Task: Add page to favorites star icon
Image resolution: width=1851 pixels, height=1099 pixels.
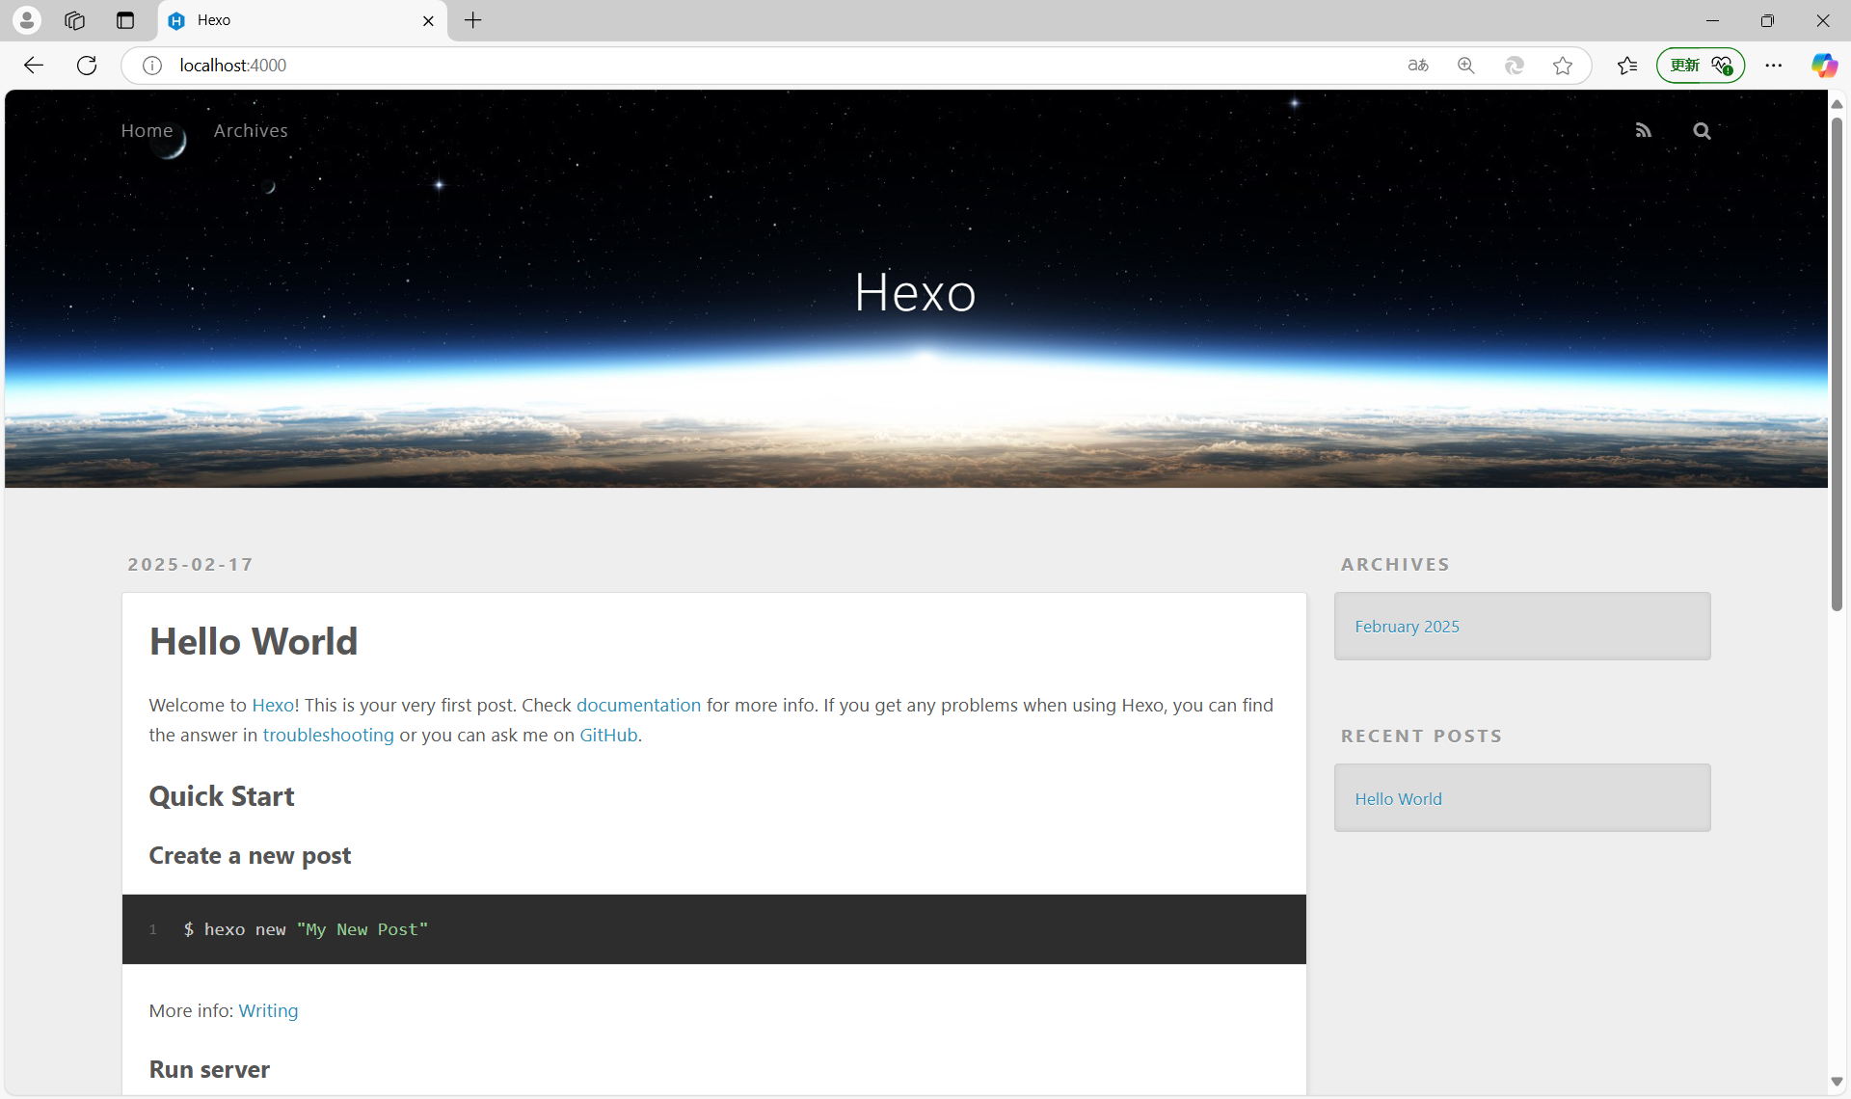Action: [1563, 66]
